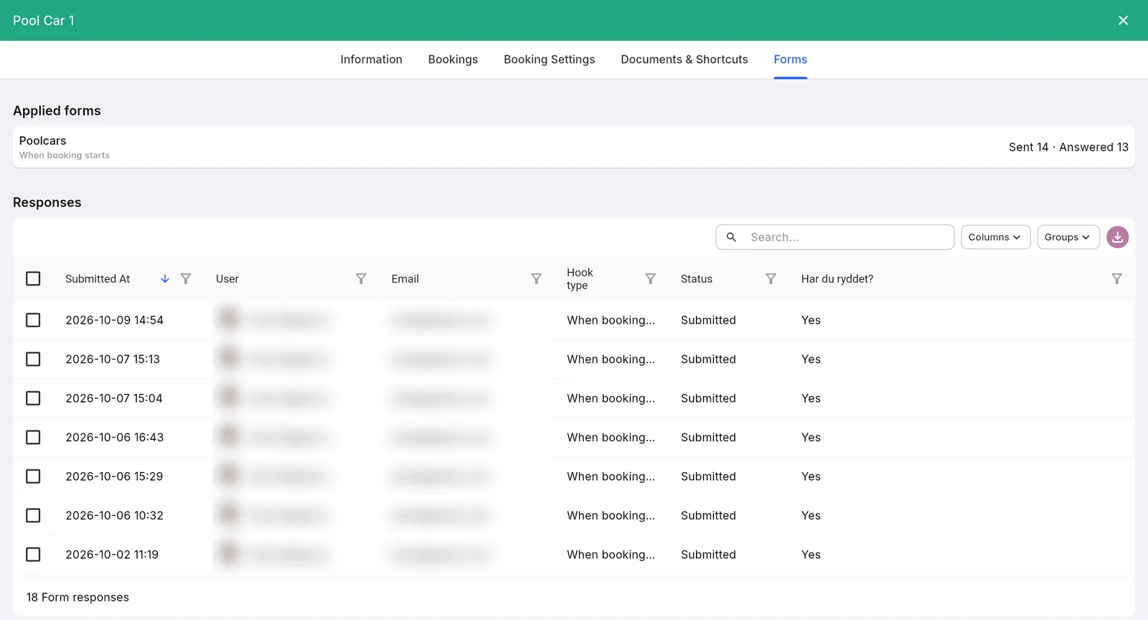Click the Sent 14 · Answered 13 summary

tap(1068, 147)
